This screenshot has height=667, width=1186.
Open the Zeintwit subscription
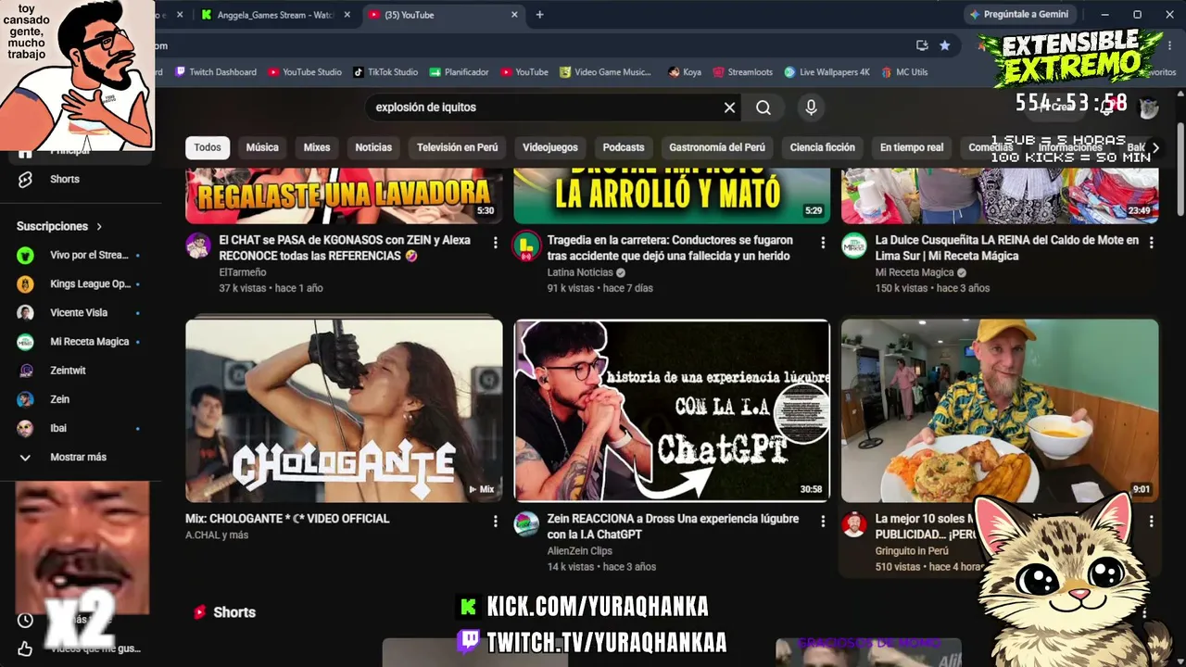coord(79,371)
